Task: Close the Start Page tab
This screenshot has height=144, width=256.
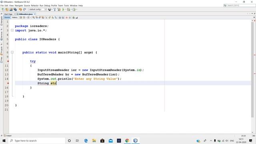Action: [15, 14]
